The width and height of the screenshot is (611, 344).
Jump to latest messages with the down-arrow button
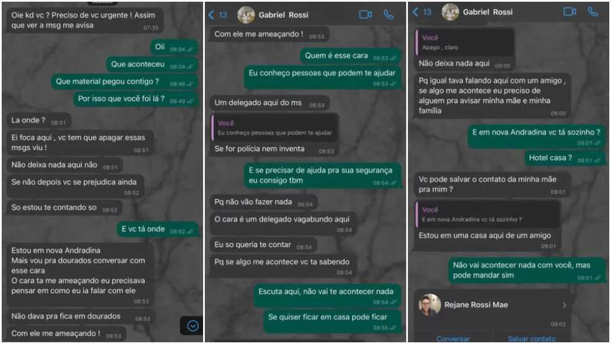point(192,326)
